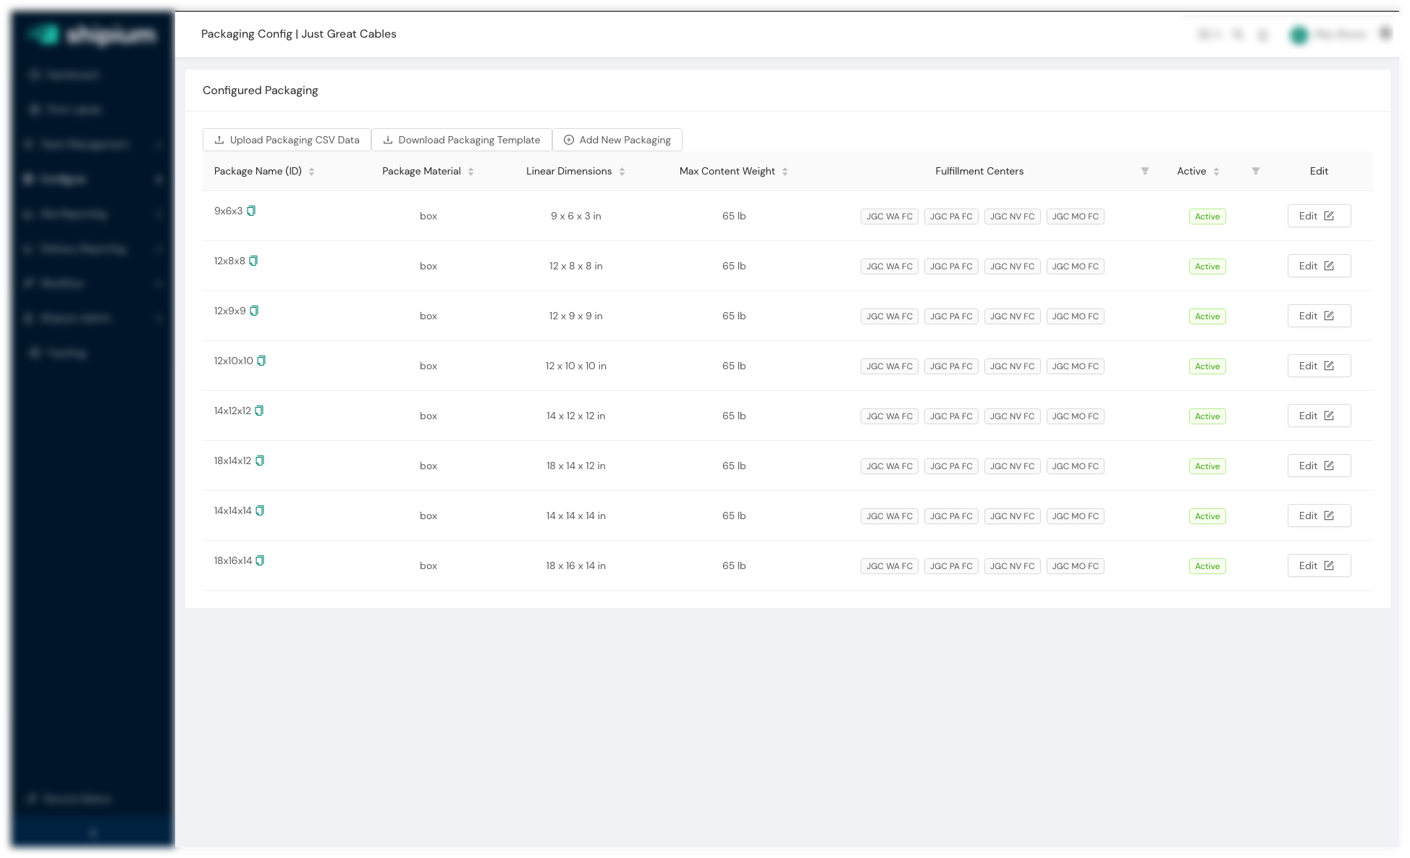This screenshot has width=1410, height=858.
Task: Sort by Package Material column
Action: click(x=470, y=172)
